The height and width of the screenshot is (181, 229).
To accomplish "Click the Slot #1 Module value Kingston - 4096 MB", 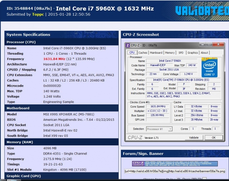I will 65,170.
